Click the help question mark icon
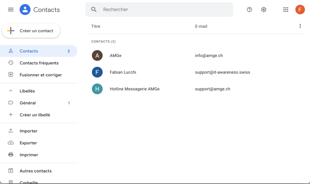Viewport: 310px width, 184px height. click(249, 10)
